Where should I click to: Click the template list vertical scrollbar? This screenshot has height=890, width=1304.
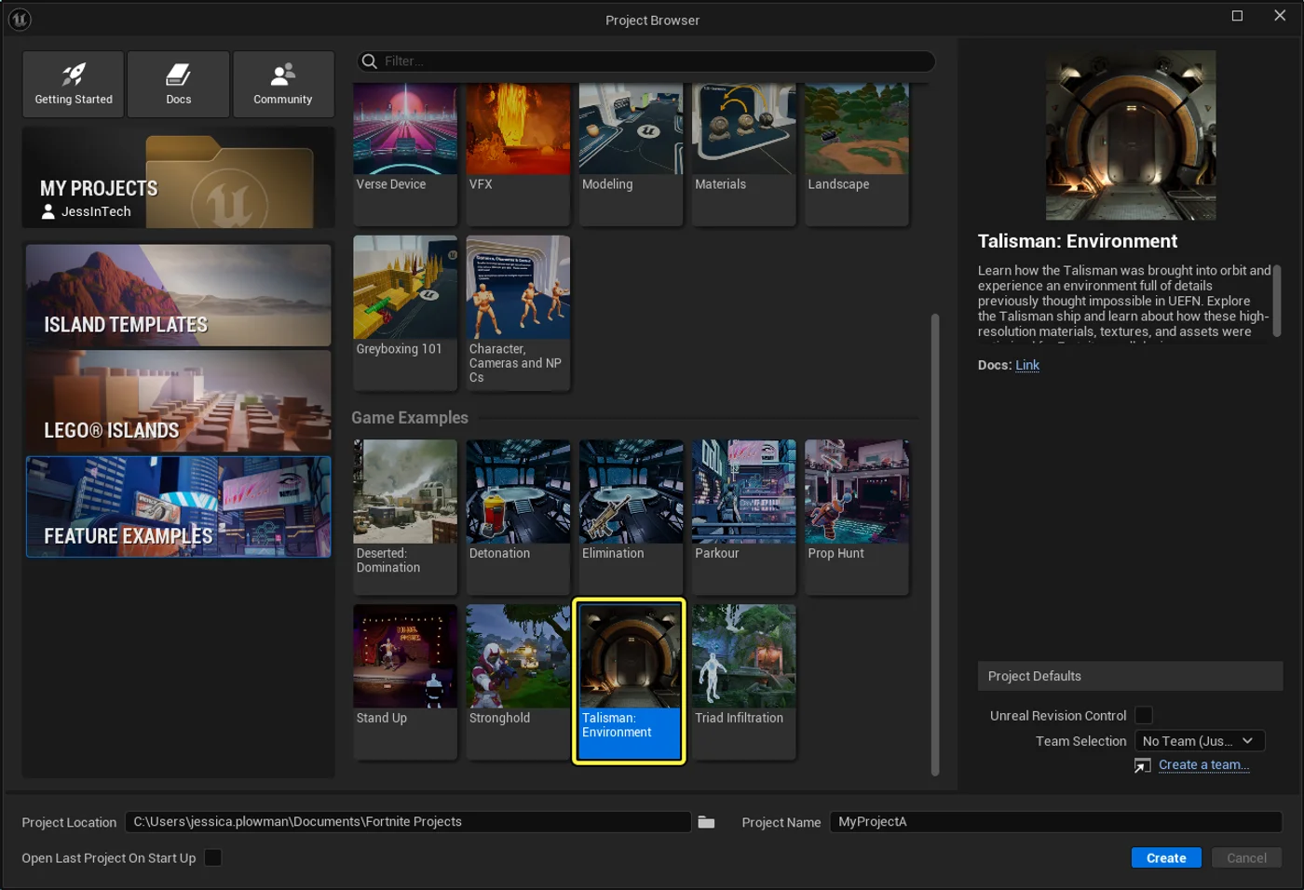(935, 545)
